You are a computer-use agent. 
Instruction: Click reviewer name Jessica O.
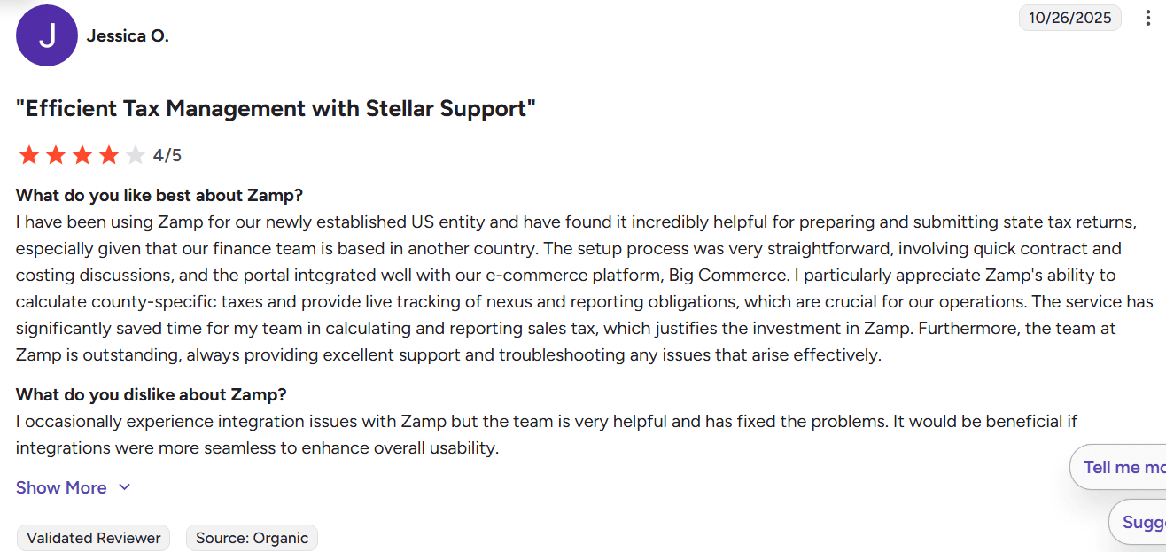pos(128,35)
